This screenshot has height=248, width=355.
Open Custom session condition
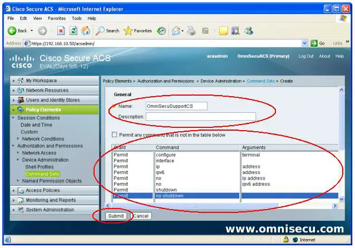[x=29, y=132]
